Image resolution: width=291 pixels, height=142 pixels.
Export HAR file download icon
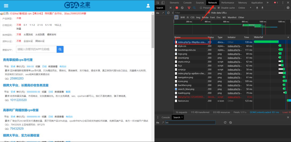pos(262,8)
